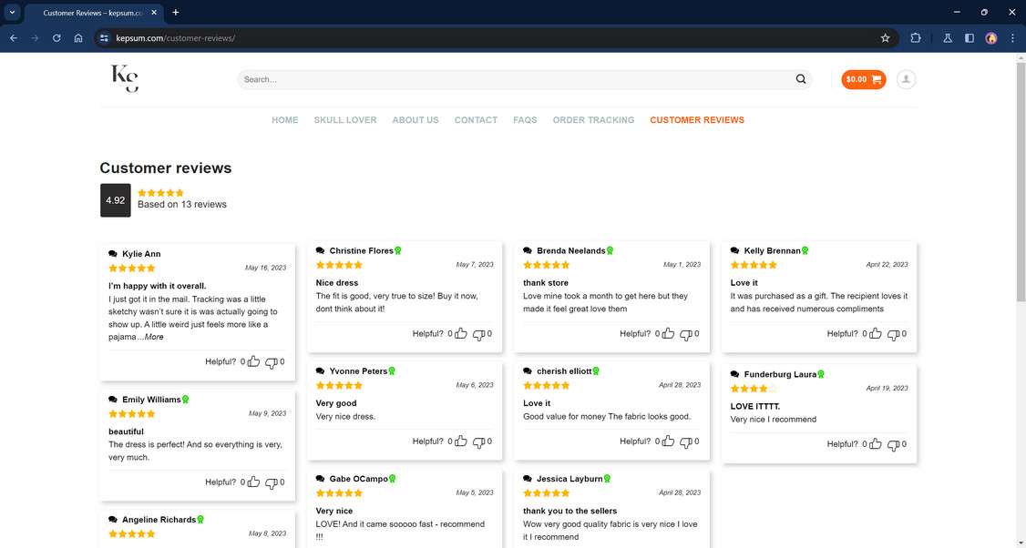Viewport: 1026px width, 548px height.
Task: Click Jessica Layburn verified buyer badge
Action: [607, 479]
